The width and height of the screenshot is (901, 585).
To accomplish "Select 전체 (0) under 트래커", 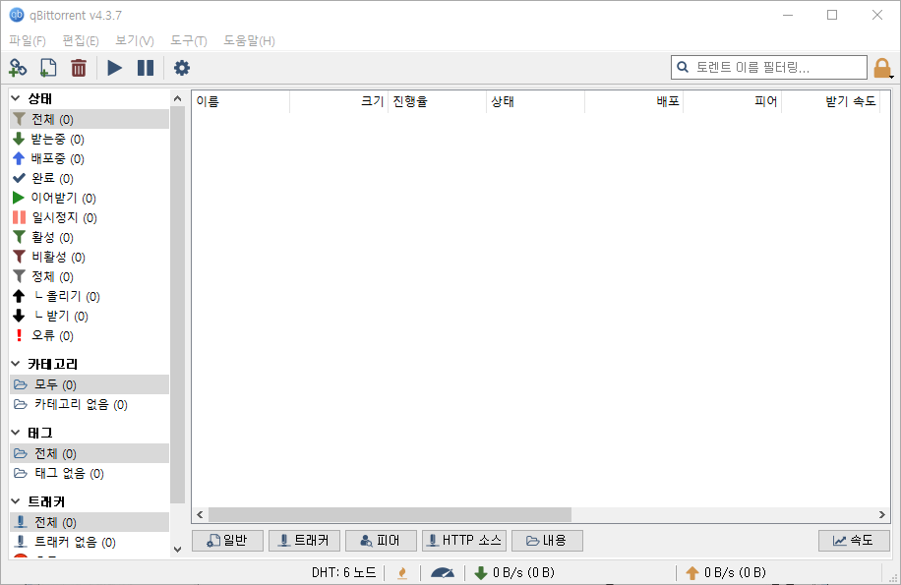I will tap(90, 522).
